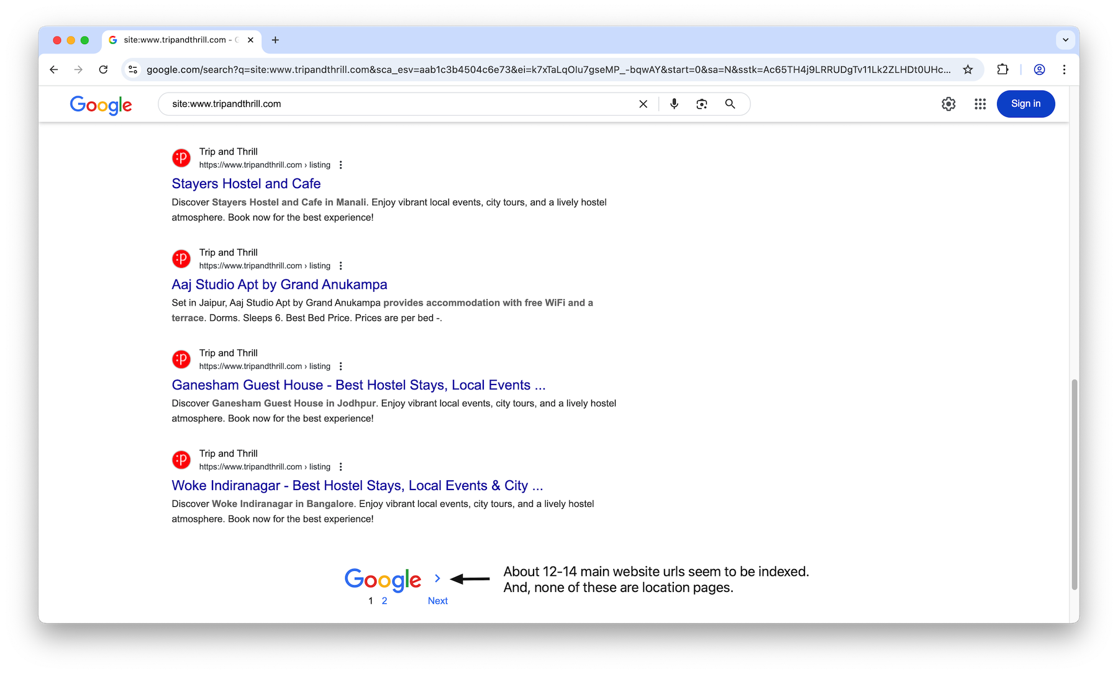This screenshot has width=1118, height=674.
Task: Open the Extensions puzzle icon
Action: click(x=1002, y=70)
